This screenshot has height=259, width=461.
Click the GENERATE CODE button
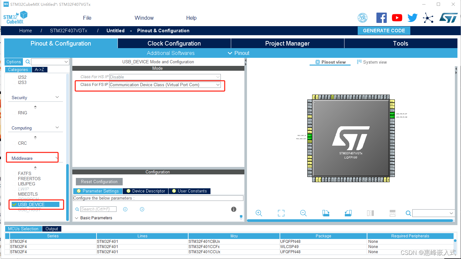pyautogui.click(x=384, y=30)
